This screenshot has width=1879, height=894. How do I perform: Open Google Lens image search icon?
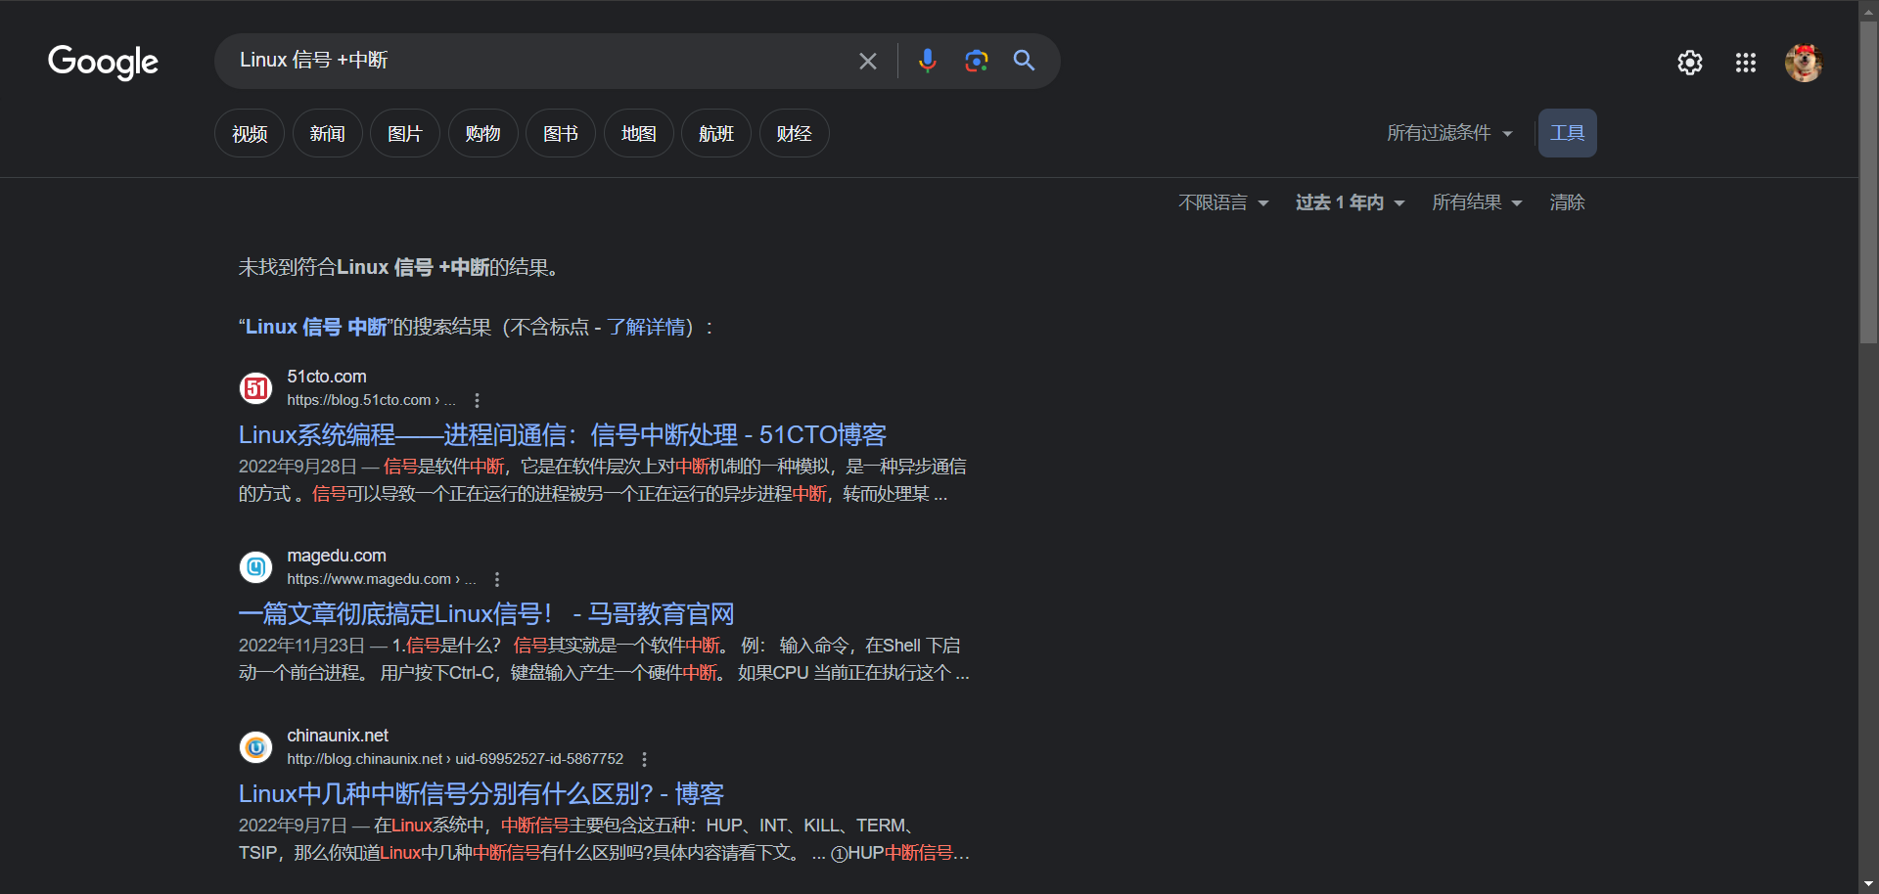coord(976,61)
